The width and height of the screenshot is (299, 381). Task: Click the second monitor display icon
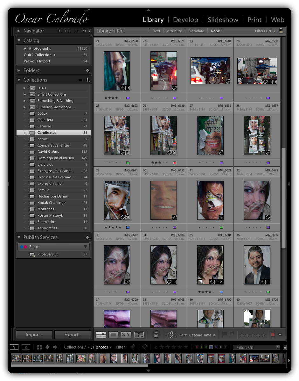coord(26,347)
